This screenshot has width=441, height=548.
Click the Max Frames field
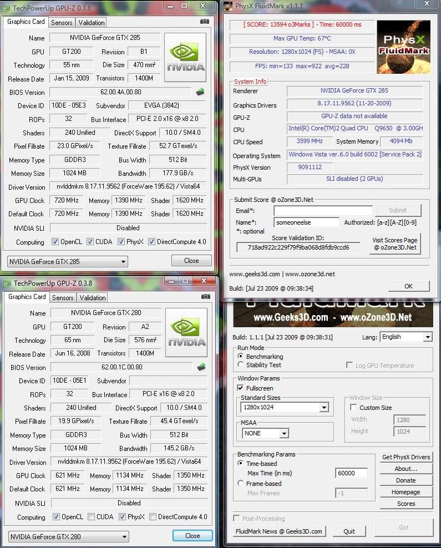pos(351,493)
